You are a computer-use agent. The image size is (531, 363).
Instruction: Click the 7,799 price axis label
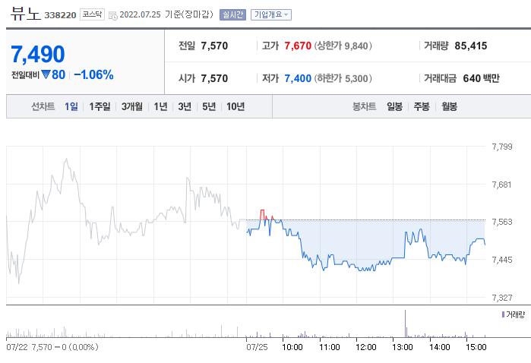(502, 147)
